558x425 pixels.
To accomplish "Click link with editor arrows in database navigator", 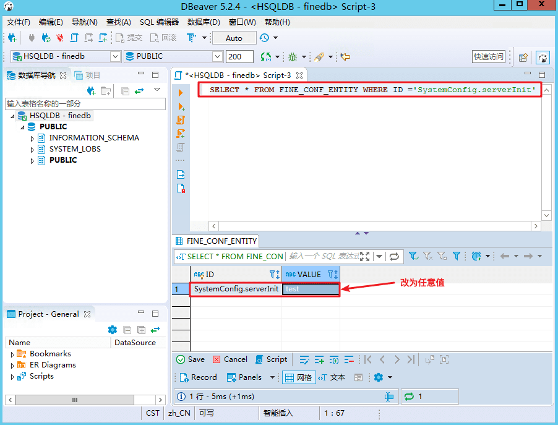I will pos(139,91).
